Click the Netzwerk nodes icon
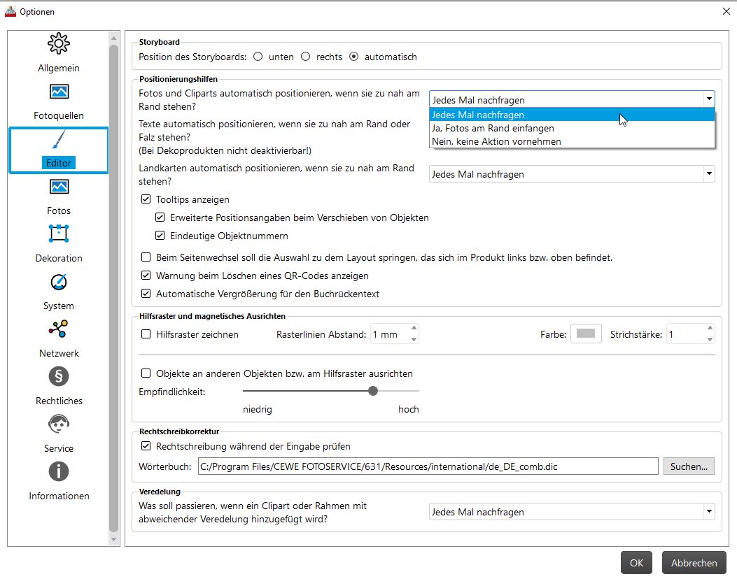737x579 pixels. [x=59, y=329]
